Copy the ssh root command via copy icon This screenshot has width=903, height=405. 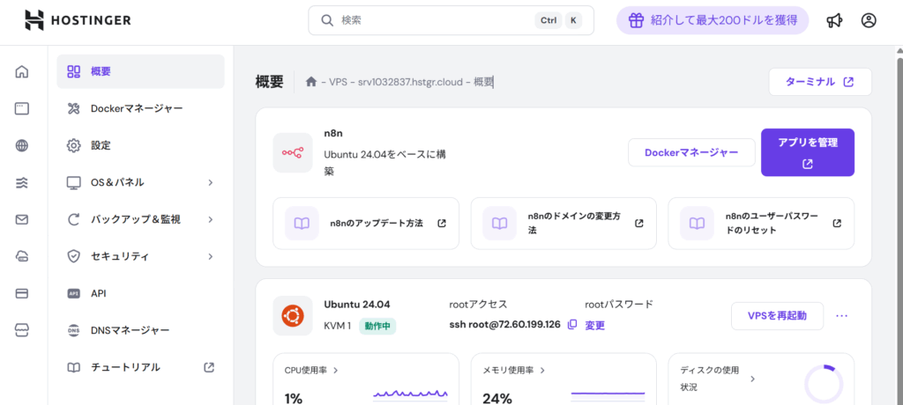click(x=572, y=325)
